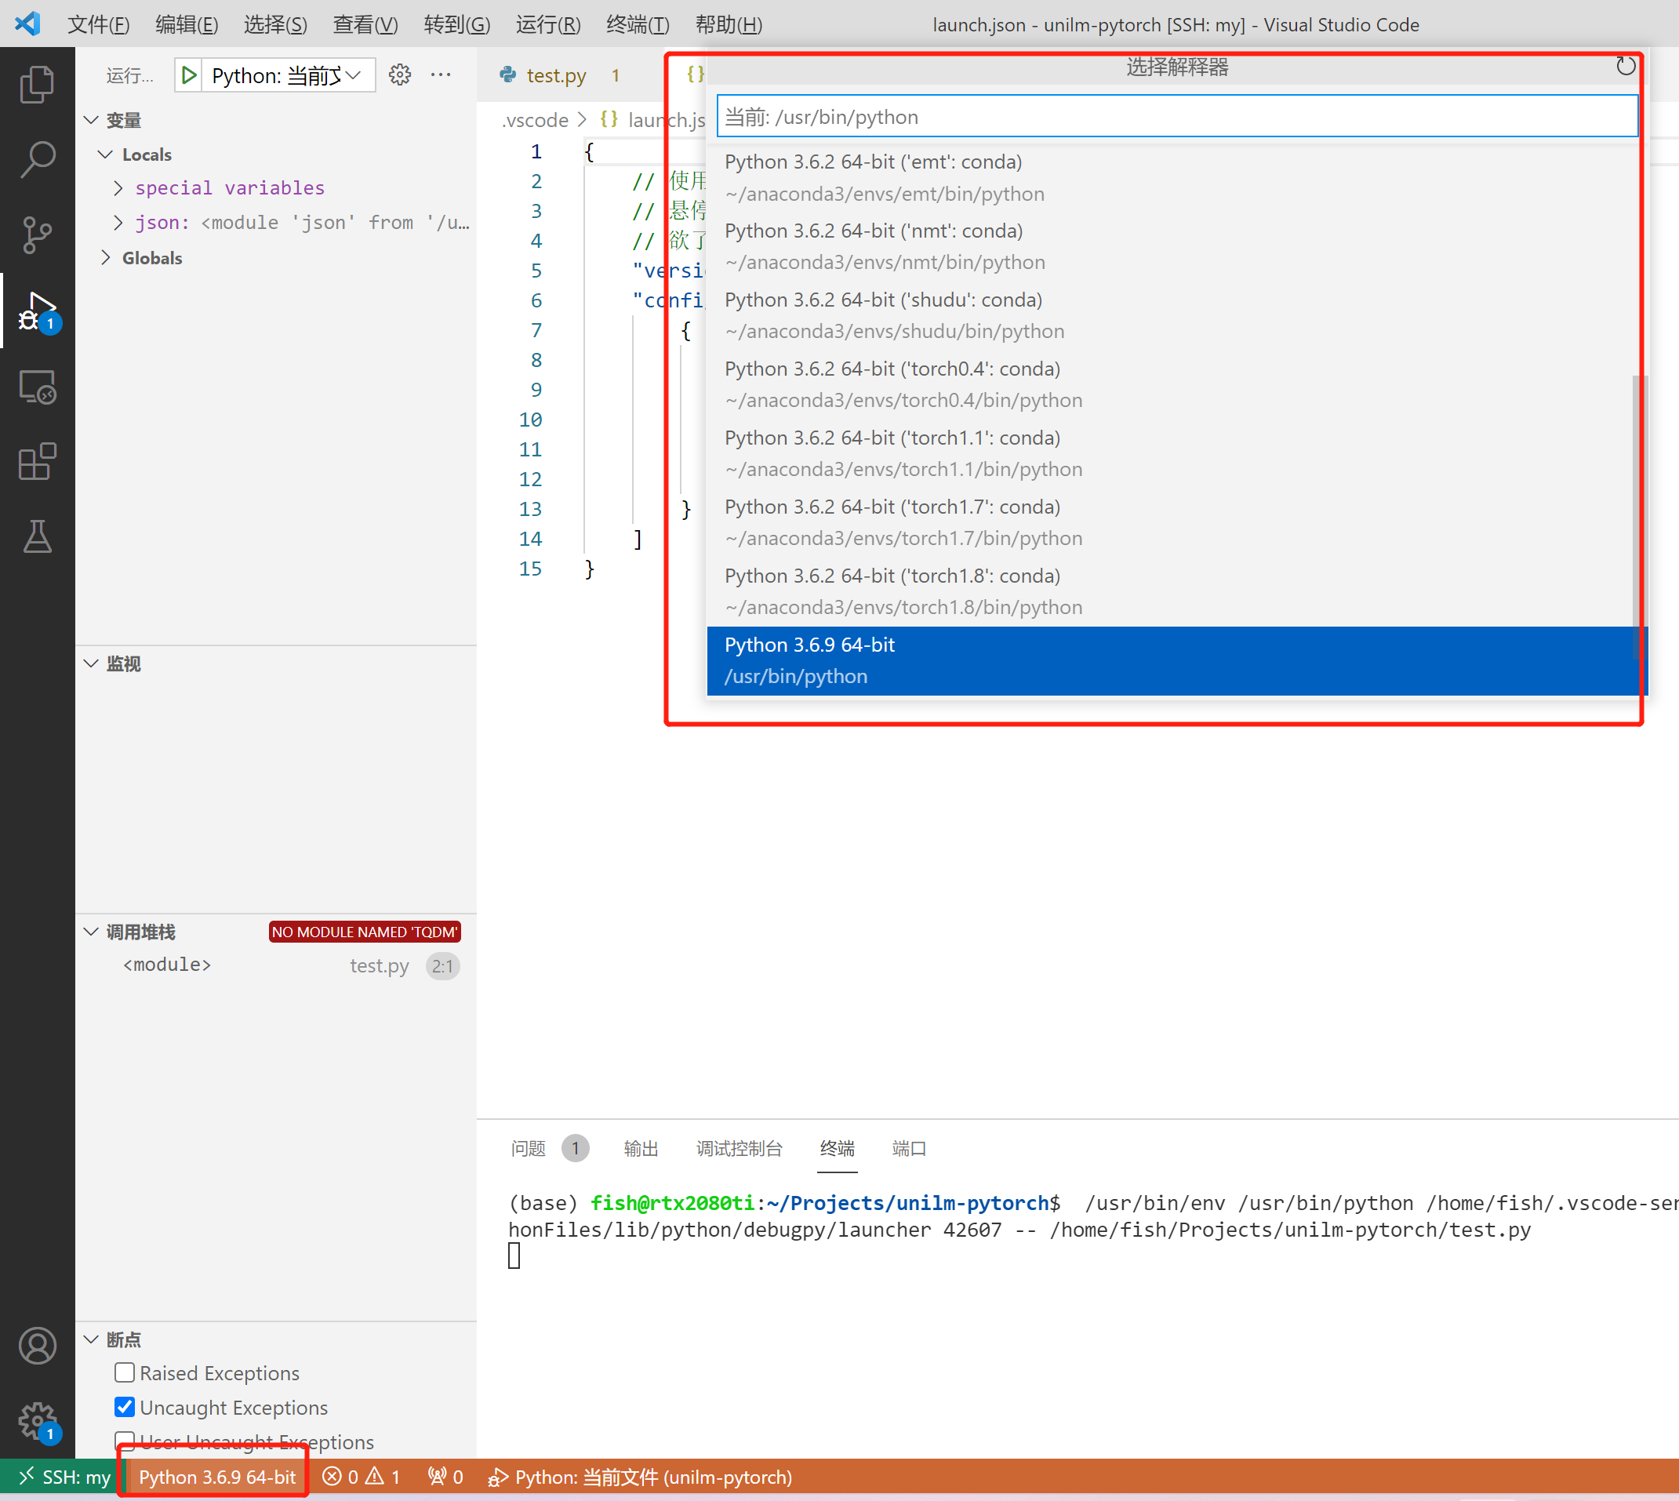Start debugging with the green play icon
1679x1501 pixels.
tap(188, 75)
